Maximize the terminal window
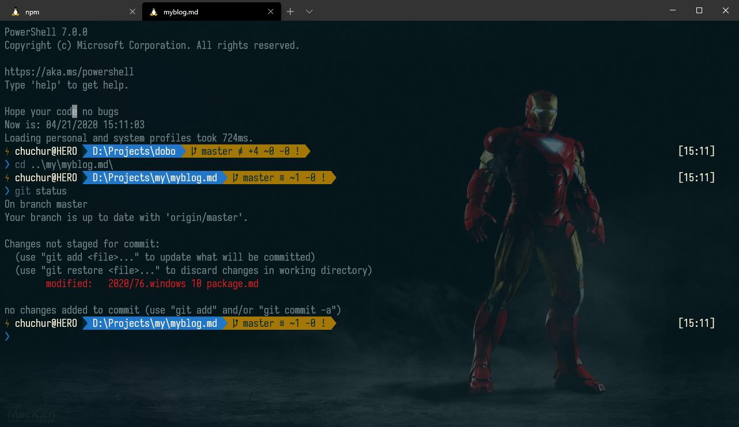 point(699,10)
